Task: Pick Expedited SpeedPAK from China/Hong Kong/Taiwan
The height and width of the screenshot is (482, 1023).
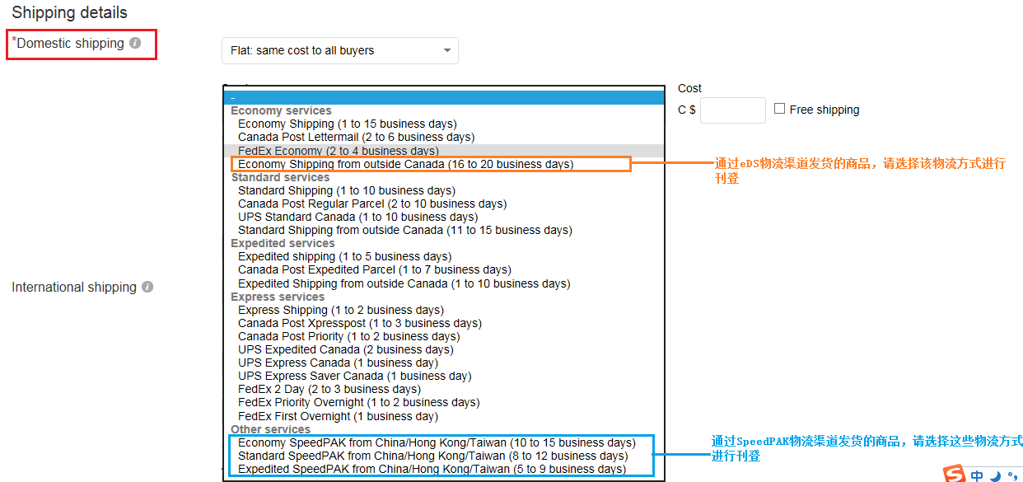Action: [x=432, y=469]
